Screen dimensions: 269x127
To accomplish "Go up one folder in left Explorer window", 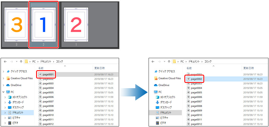I will pyautogui.click(x=21, y=61).
